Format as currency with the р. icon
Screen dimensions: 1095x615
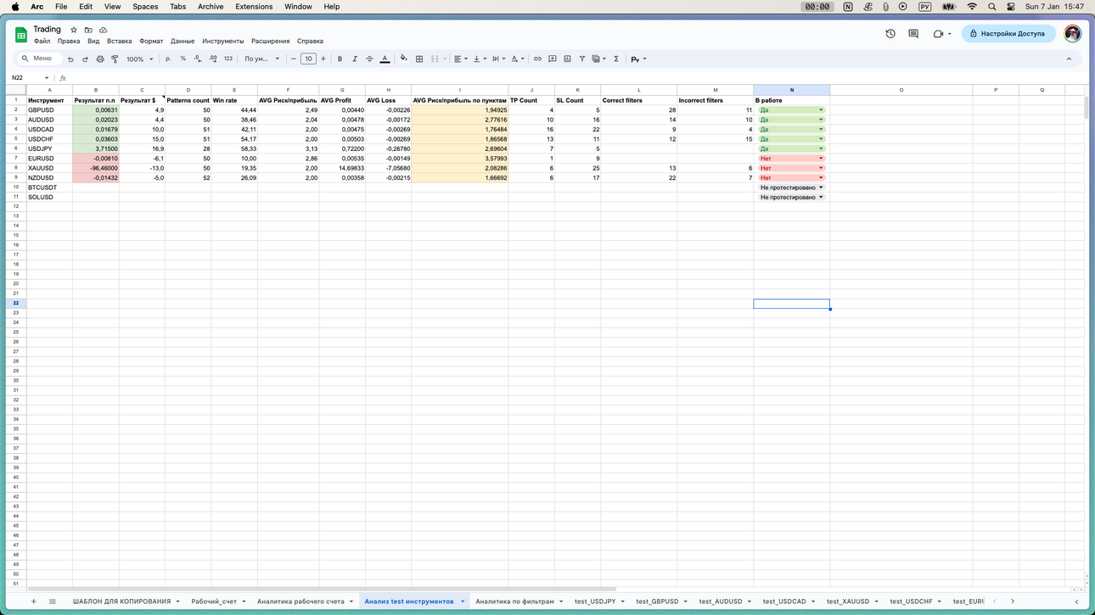[x=168, y=59]
